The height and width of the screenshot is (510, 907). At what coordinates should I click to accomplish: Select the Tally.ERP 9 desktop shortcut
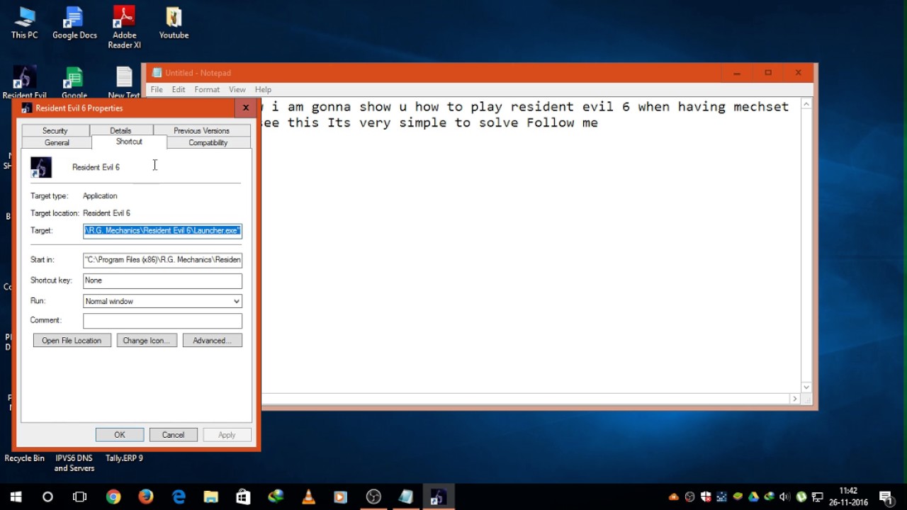click(x=124, y=458)
